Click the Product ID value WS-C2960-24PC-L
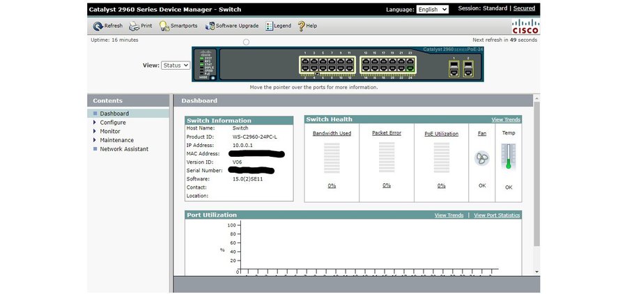This screenshot has width=627, height=294. 255,137
